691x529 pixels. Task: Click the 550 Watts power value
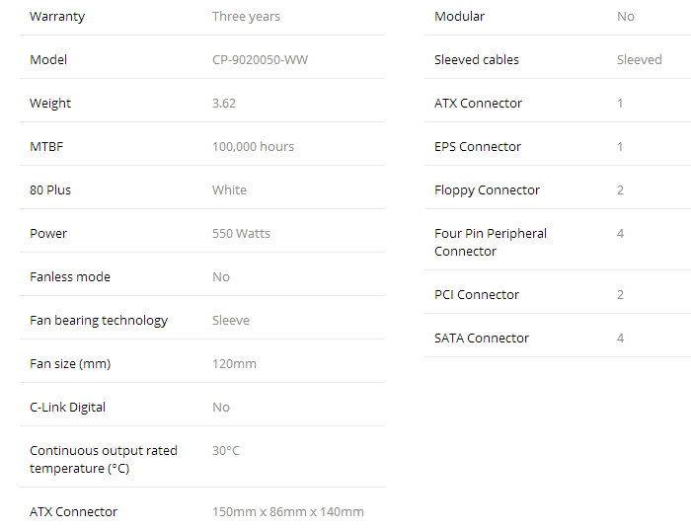(x=241, y=234)
